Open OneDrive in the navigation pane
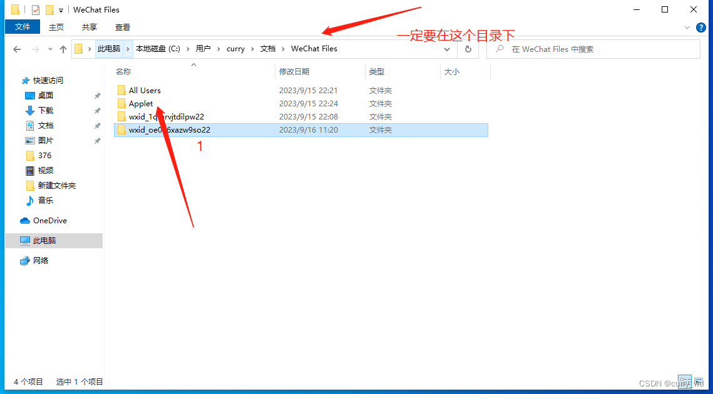This screenshot has width=713, height=394. click(49, 221)
